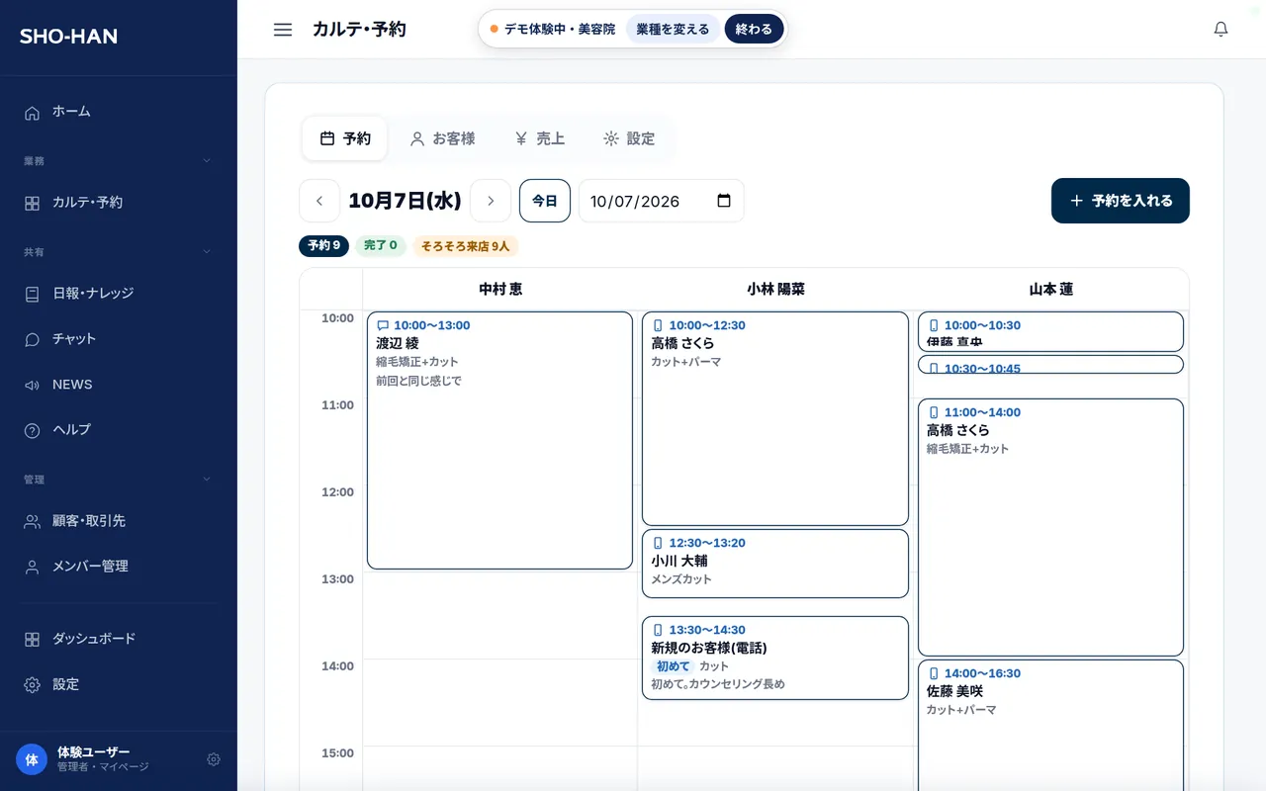The width and height of the screenshot is (1266, 791).
Task: Open the 10:30〜10:45 appointment
Action: pyautogui.click(x=1050, y=365)
